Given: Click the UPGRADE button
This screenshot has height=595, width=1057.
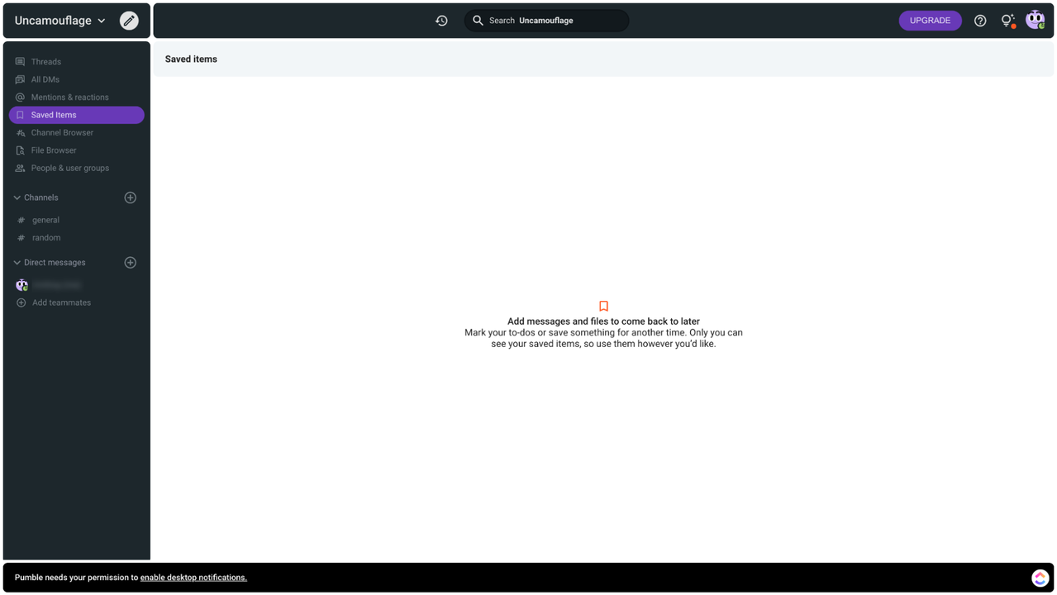Looking at the screenshot, I should pos(930,21).
